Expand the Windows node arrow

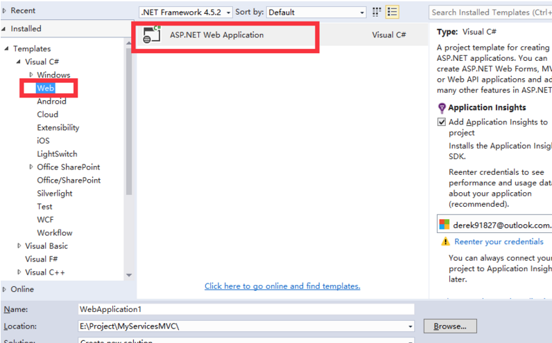pos(31,75)
